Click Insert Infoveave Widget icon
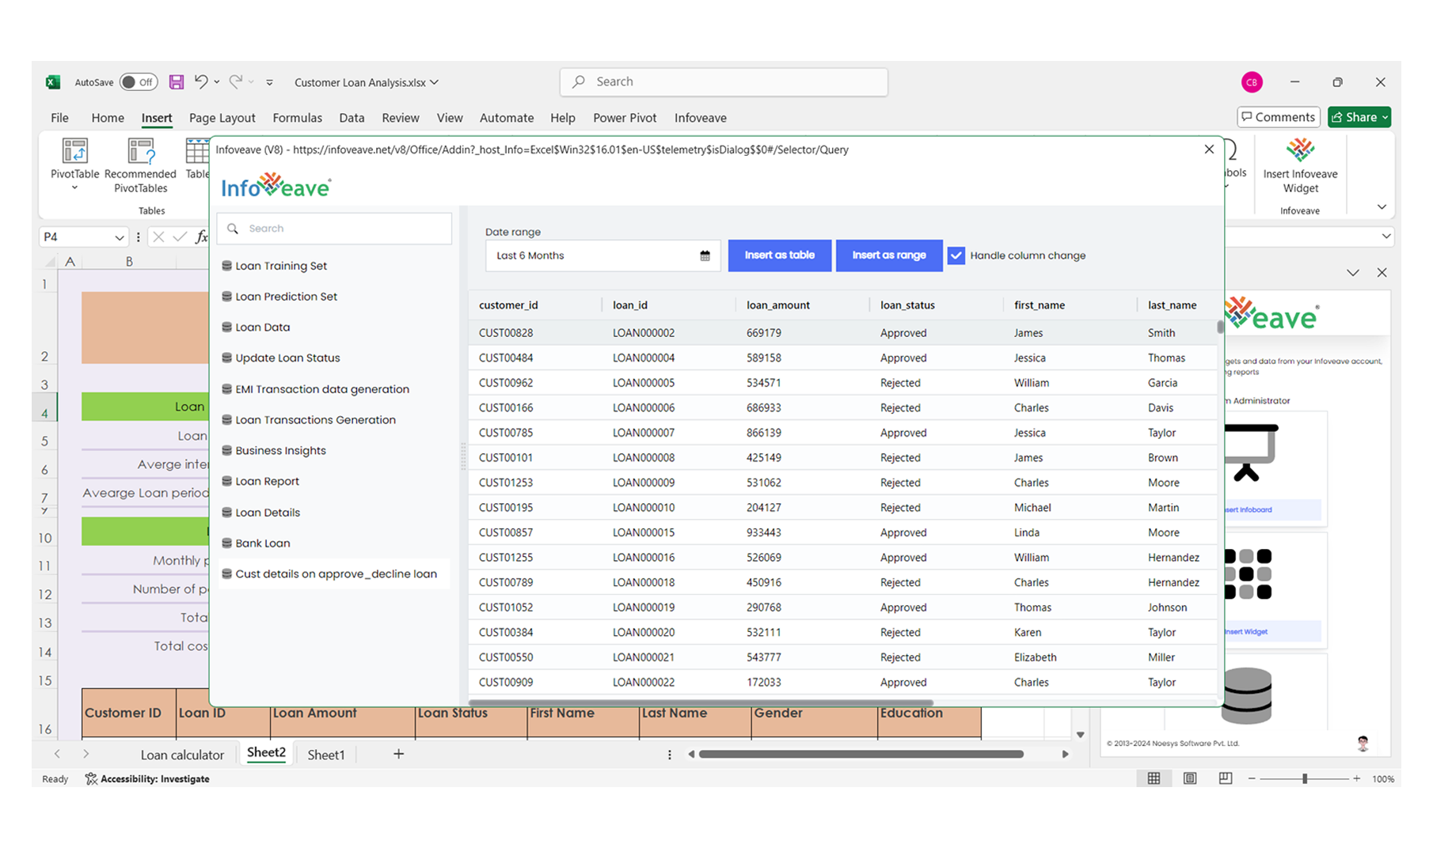The image size is (1433, 848). pos(1300,151)
